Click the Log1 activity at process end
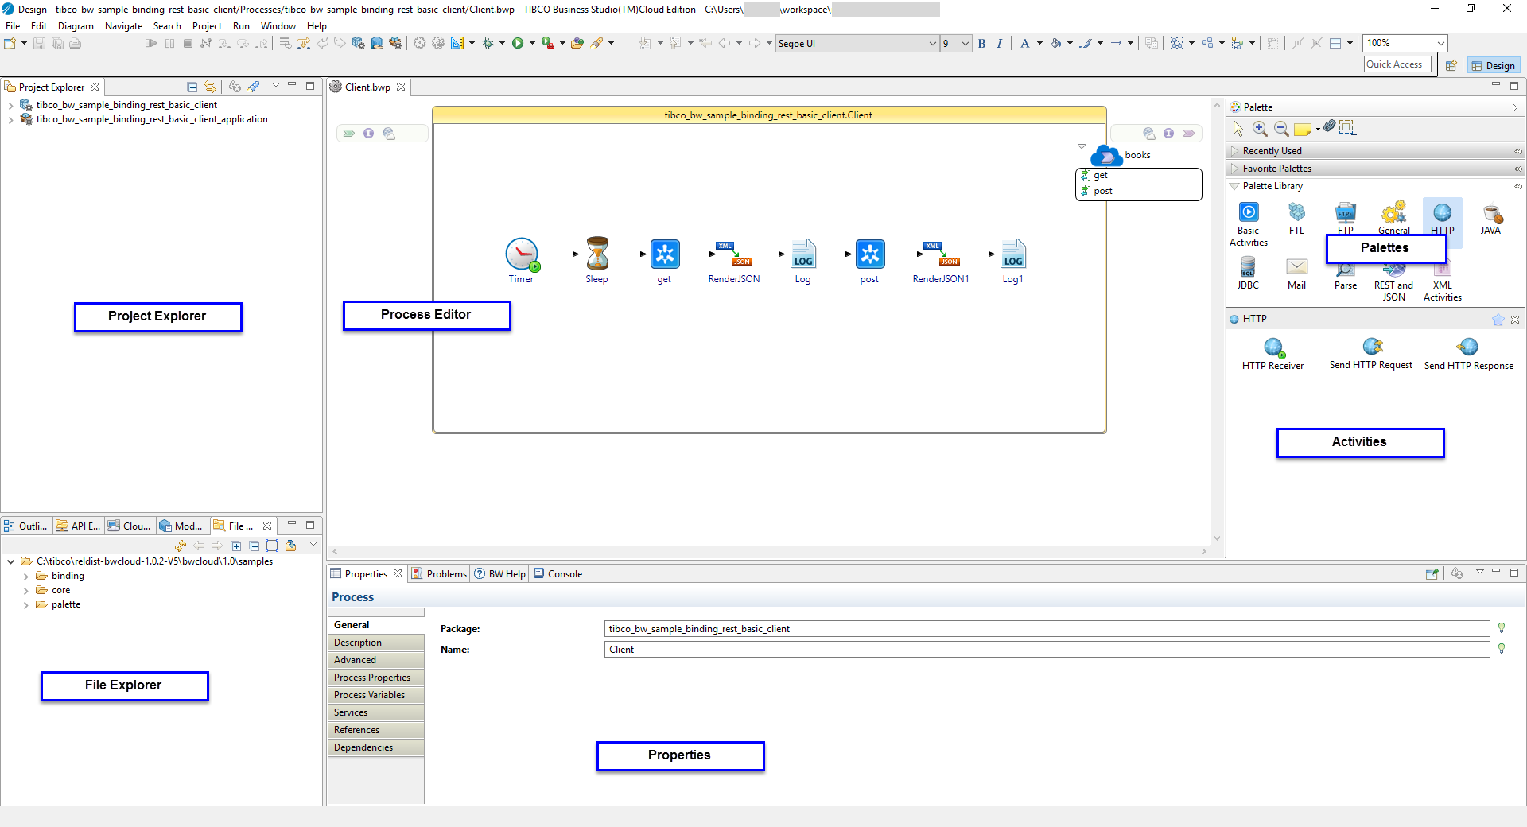 [1012, 254]
